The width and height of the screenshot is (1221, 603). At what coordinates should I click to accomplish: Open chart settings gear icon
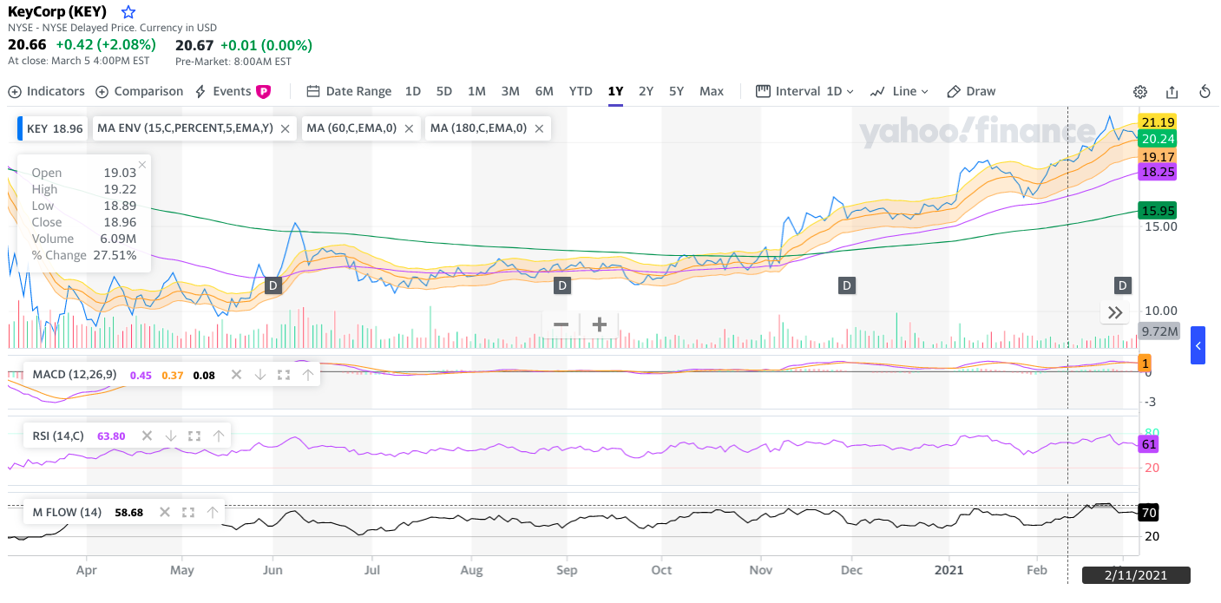(x=1140, y=92)
